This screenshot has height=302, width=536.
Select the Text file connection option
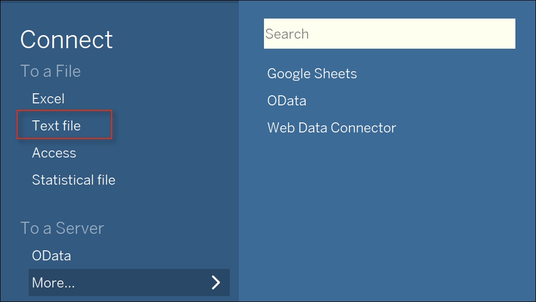point(56,125)
